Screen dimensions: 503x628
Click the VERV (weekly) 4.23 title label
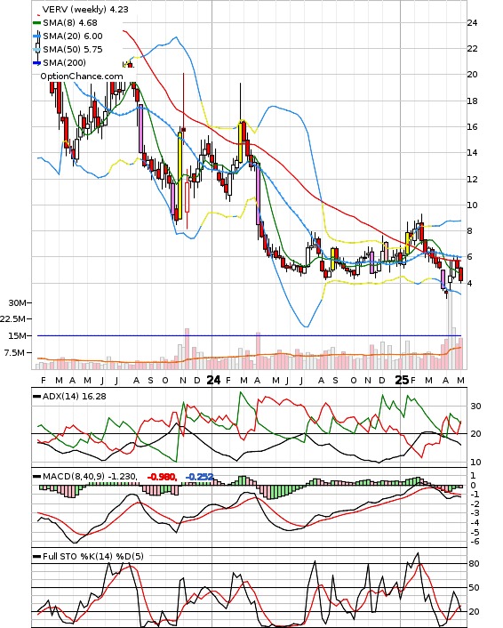85,9
